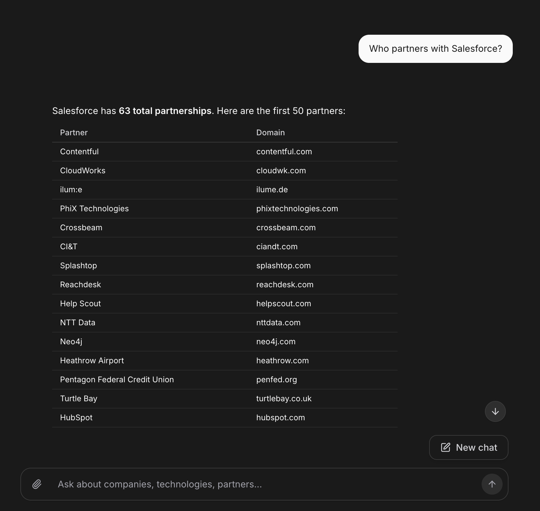Select the Heathrow Airport partner row

coord(92,361)
